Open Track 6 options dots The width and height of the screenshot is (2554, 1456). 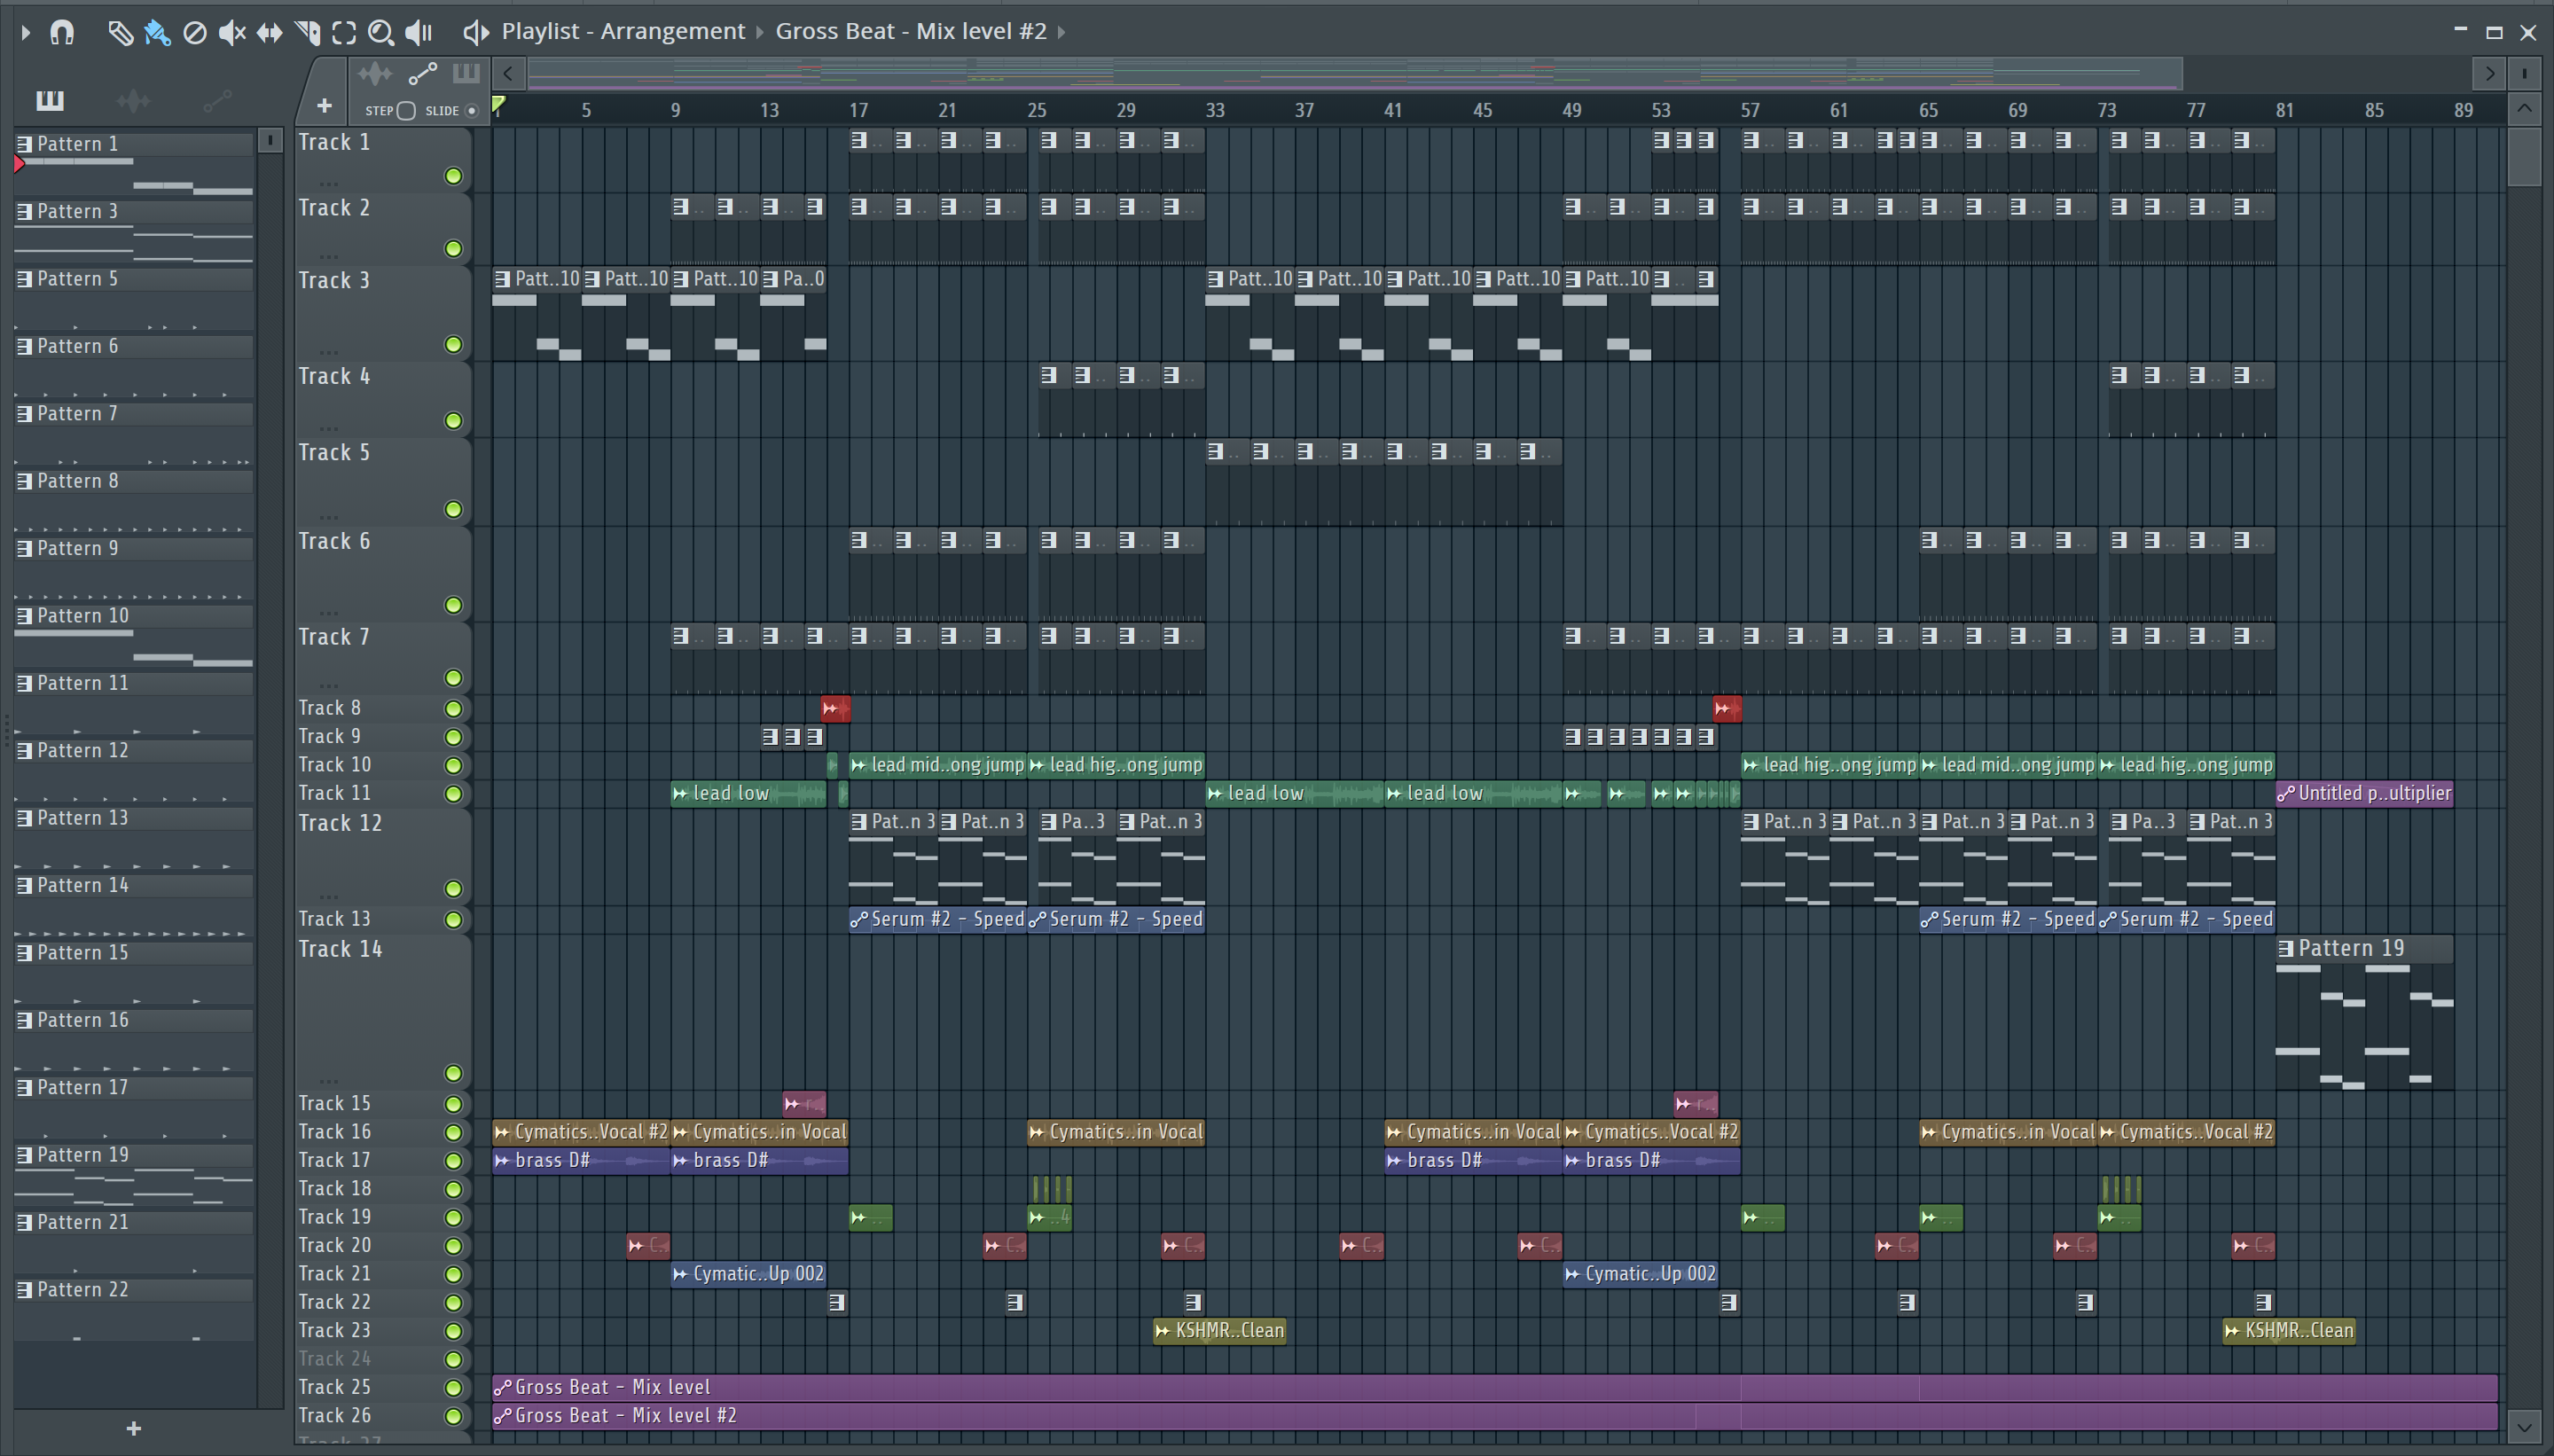(328, 612)
